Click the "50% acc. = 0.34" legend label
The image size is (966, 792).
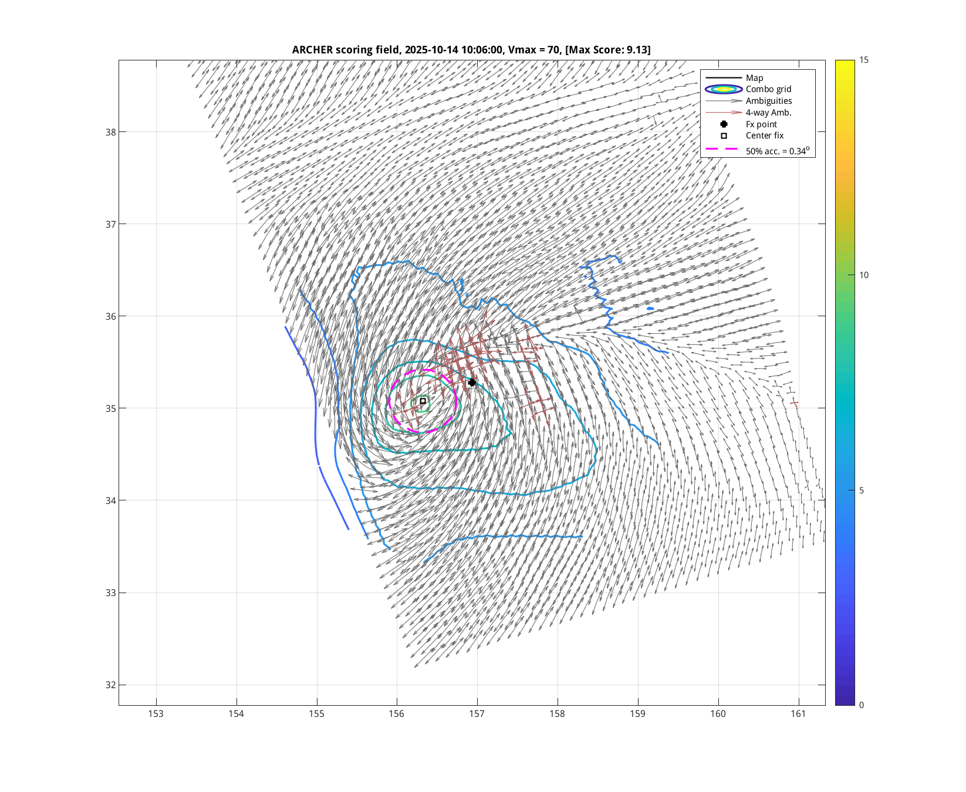(777, 151)
